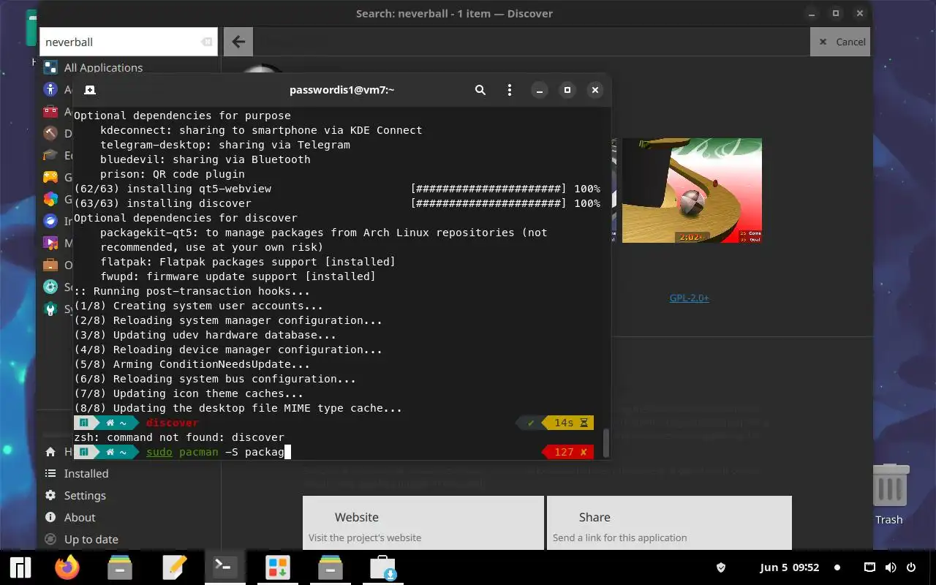Click the multimedia category icon
This screenshot has width=936, height=585.
point(50,243)
